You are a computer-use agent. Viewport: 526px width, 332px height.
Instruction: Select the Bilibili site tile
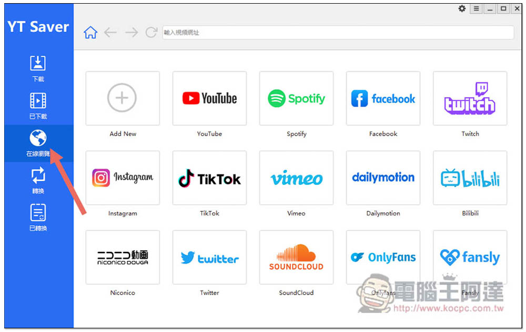[470, 178]
